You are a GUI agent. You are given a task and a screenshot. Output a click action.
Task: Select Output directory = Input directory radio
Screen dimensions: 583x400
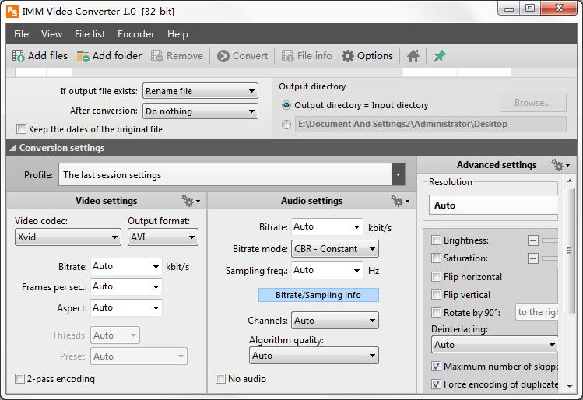click(287, 105)
